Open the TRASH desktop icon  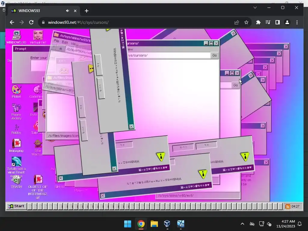tap(16, 182)
